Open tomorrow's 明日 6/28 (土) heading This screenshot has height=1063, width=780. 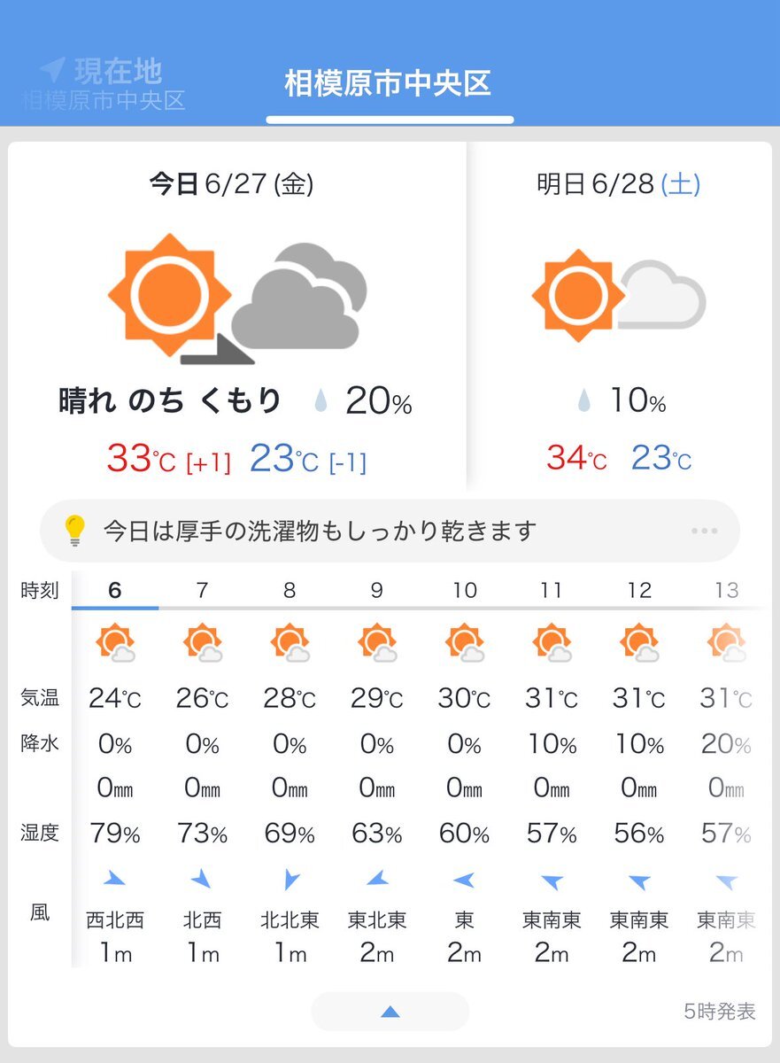coord(618,184)
